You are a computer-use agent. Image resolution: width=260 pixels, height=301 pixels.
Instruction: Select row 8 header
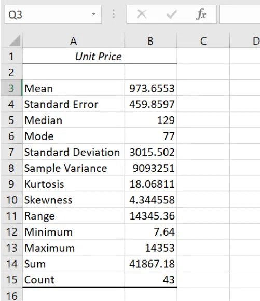(11, 168)
